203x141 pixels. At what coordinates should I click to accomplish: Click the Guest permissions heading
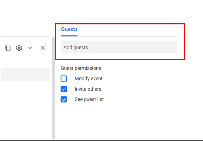point(81,68)
